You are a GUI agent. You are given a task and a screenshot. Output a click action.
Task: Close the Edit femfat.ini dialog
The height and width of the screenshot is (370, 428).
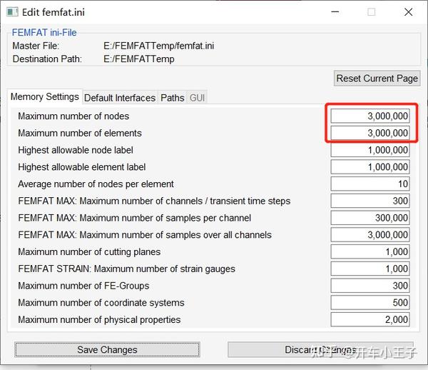click(x=408, y=12)
